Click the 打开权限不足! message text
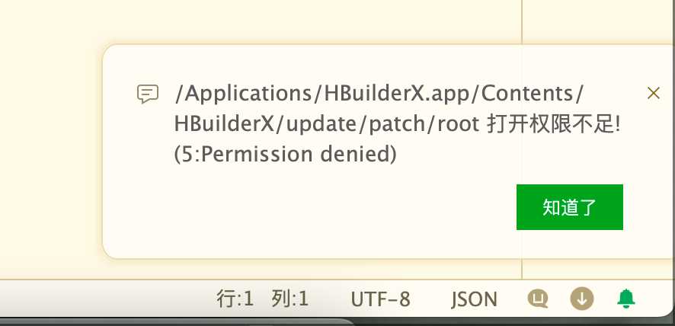The height and width of the screenshot is (326, 675). click(554, 125)
